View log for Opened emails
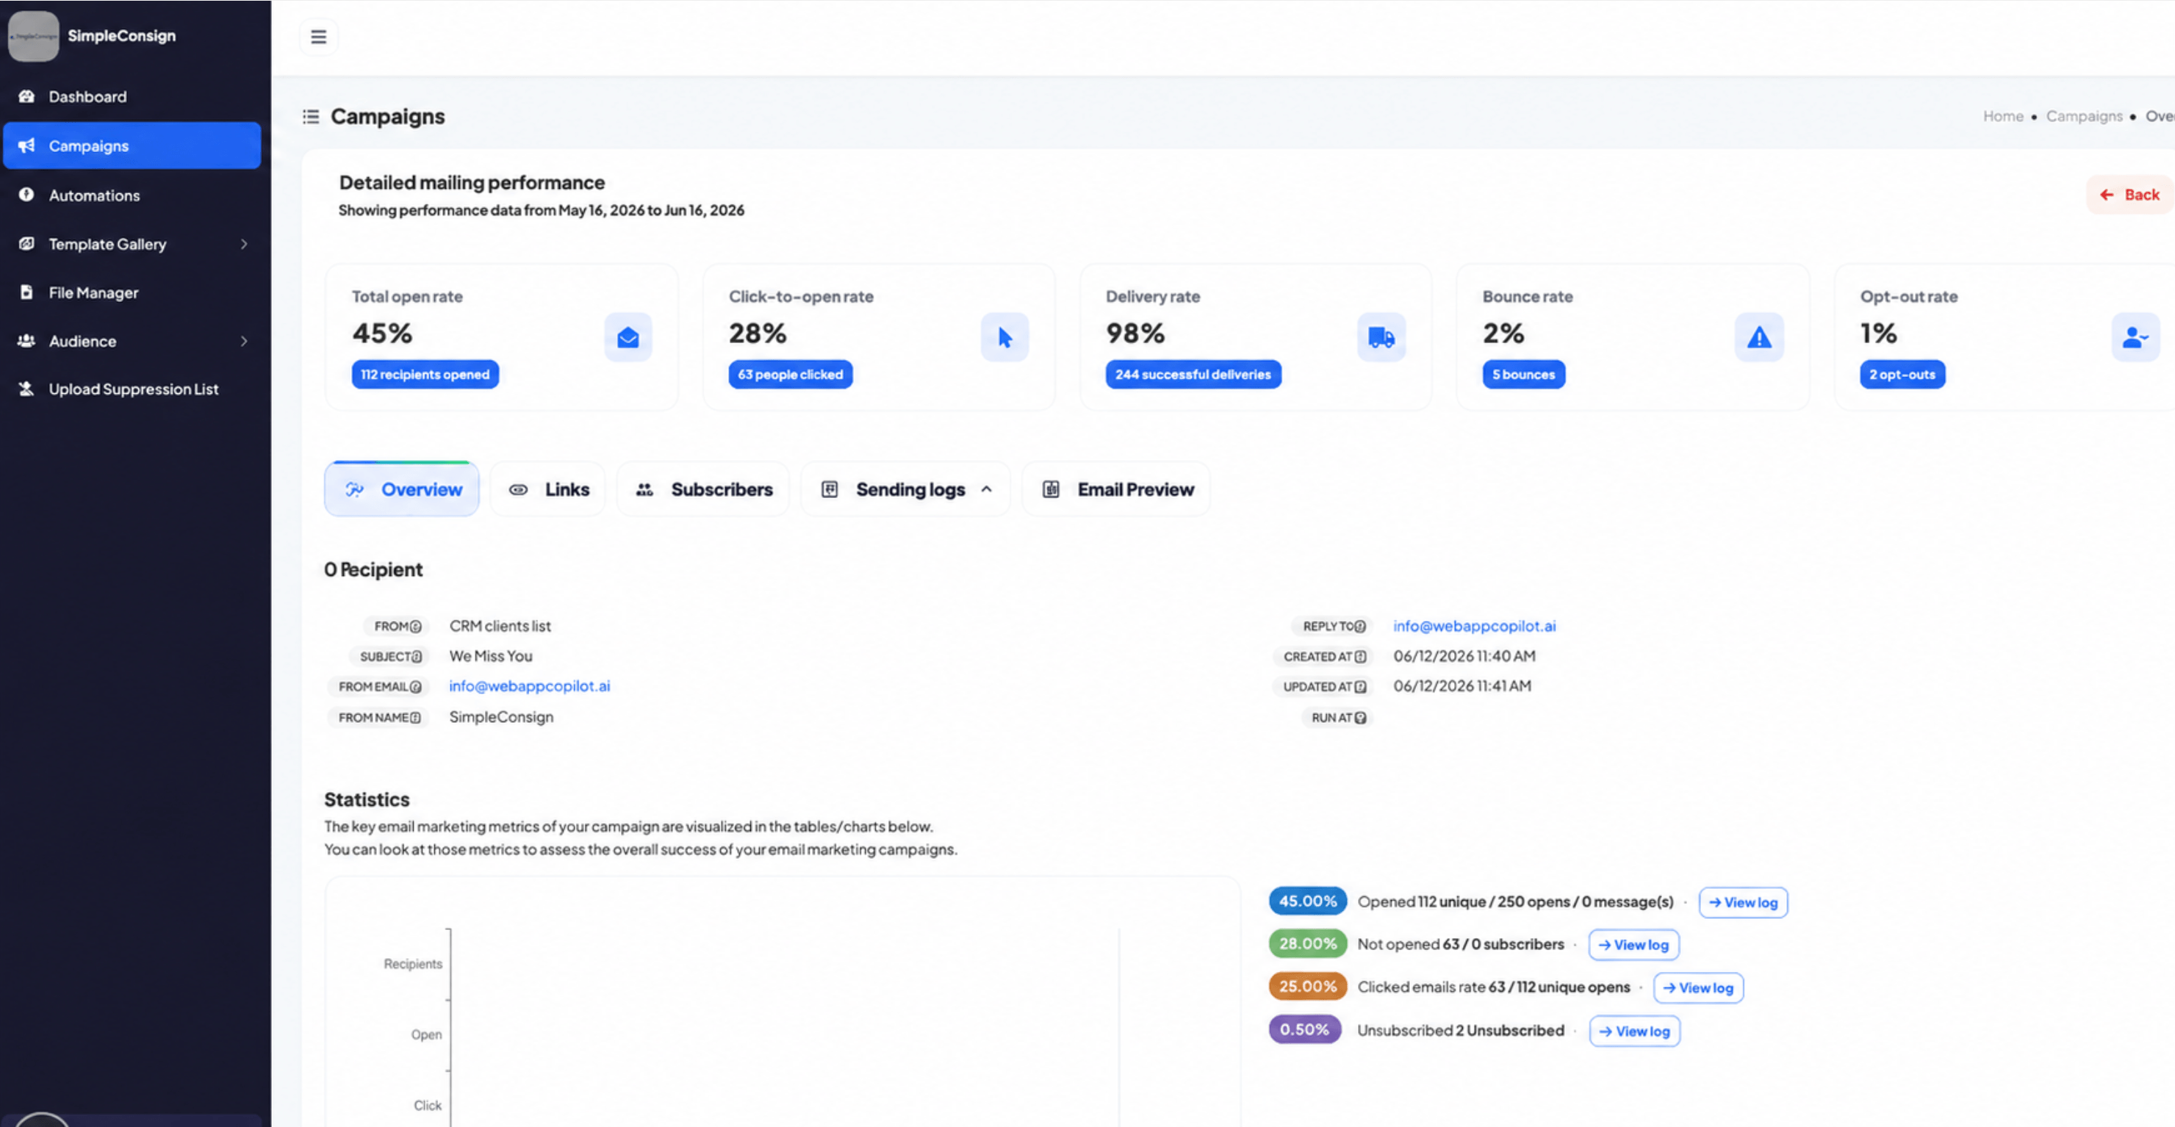This screenshot has height=1127, width=2175. click(1743, 902)
